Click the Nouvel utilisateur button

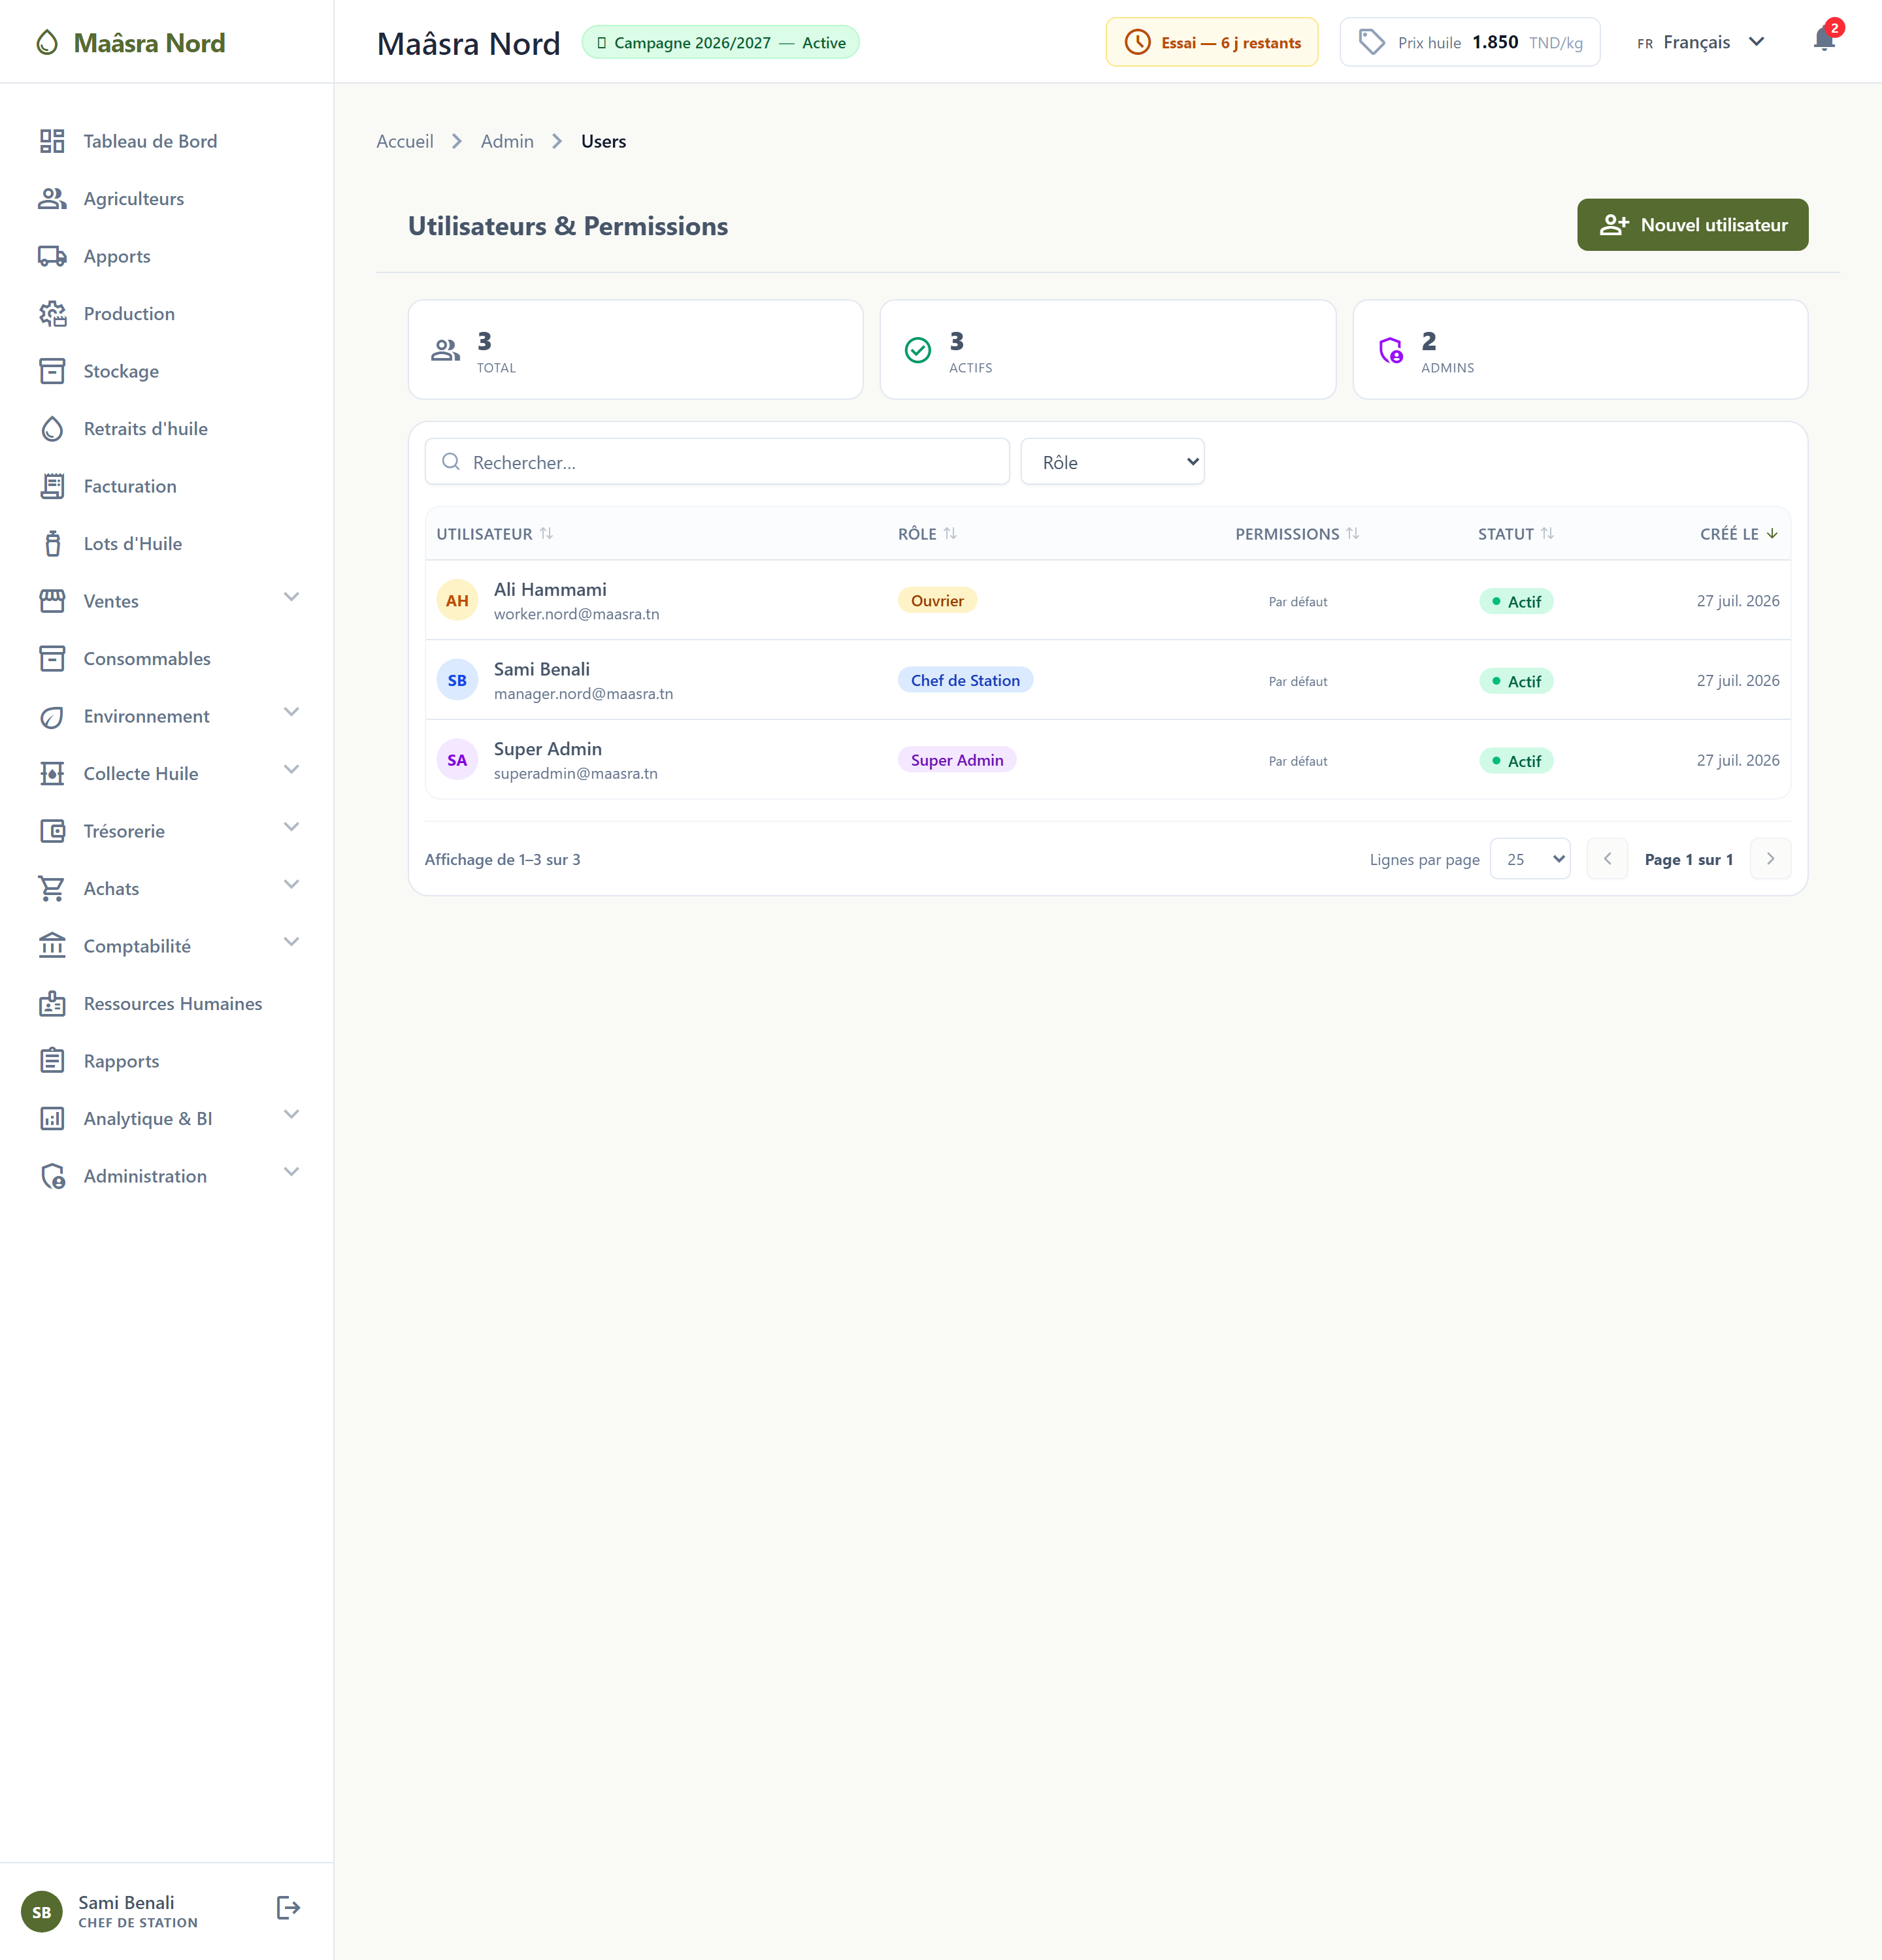(x=1692, y=225)
